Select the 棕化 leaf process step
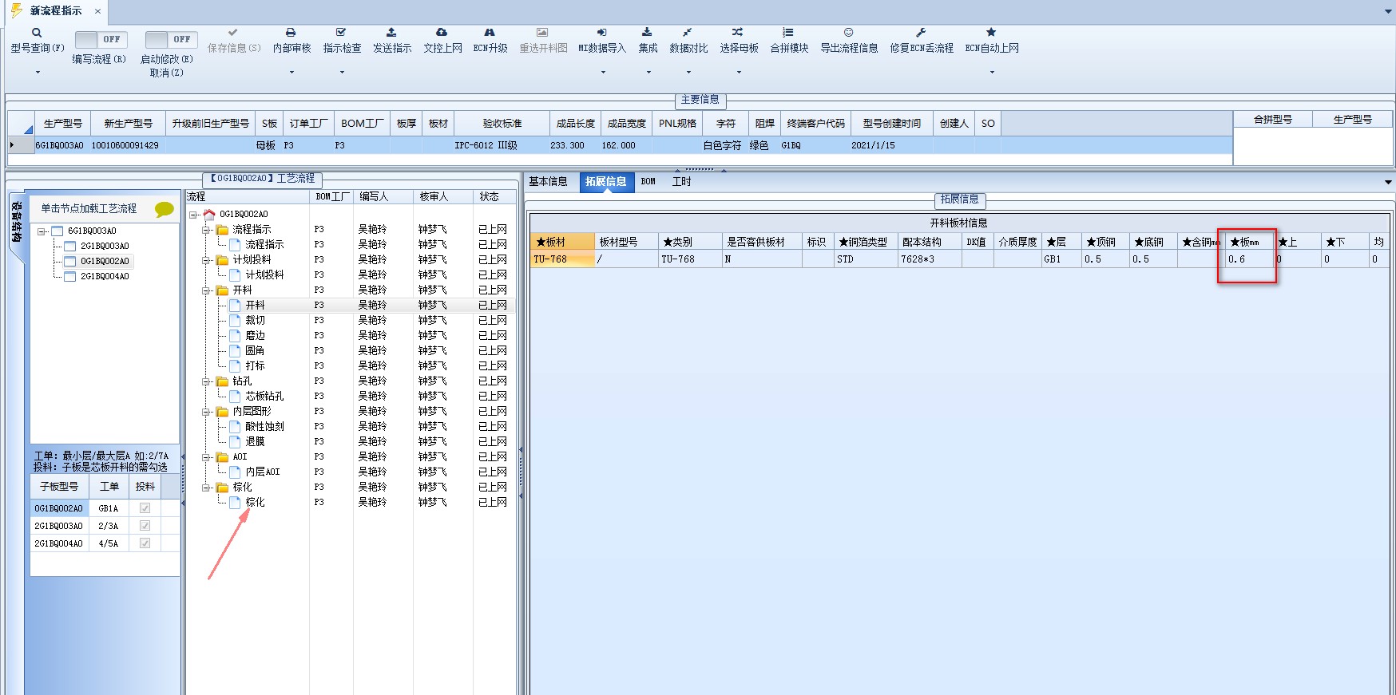The image size is (1396, 695). point(255,503)
